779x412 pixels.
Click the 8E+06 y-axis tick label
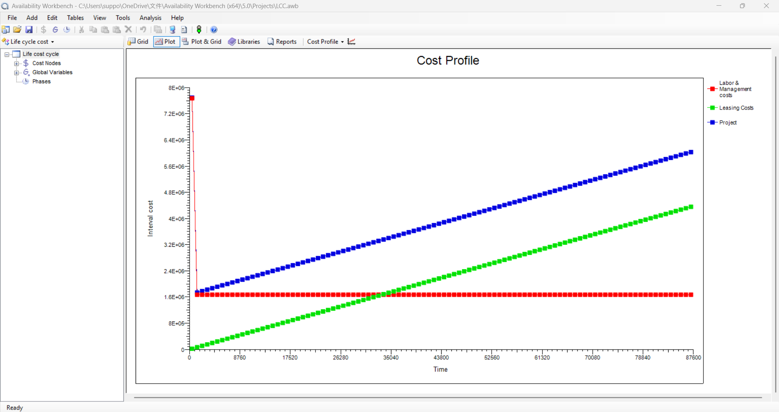point(176,88)
